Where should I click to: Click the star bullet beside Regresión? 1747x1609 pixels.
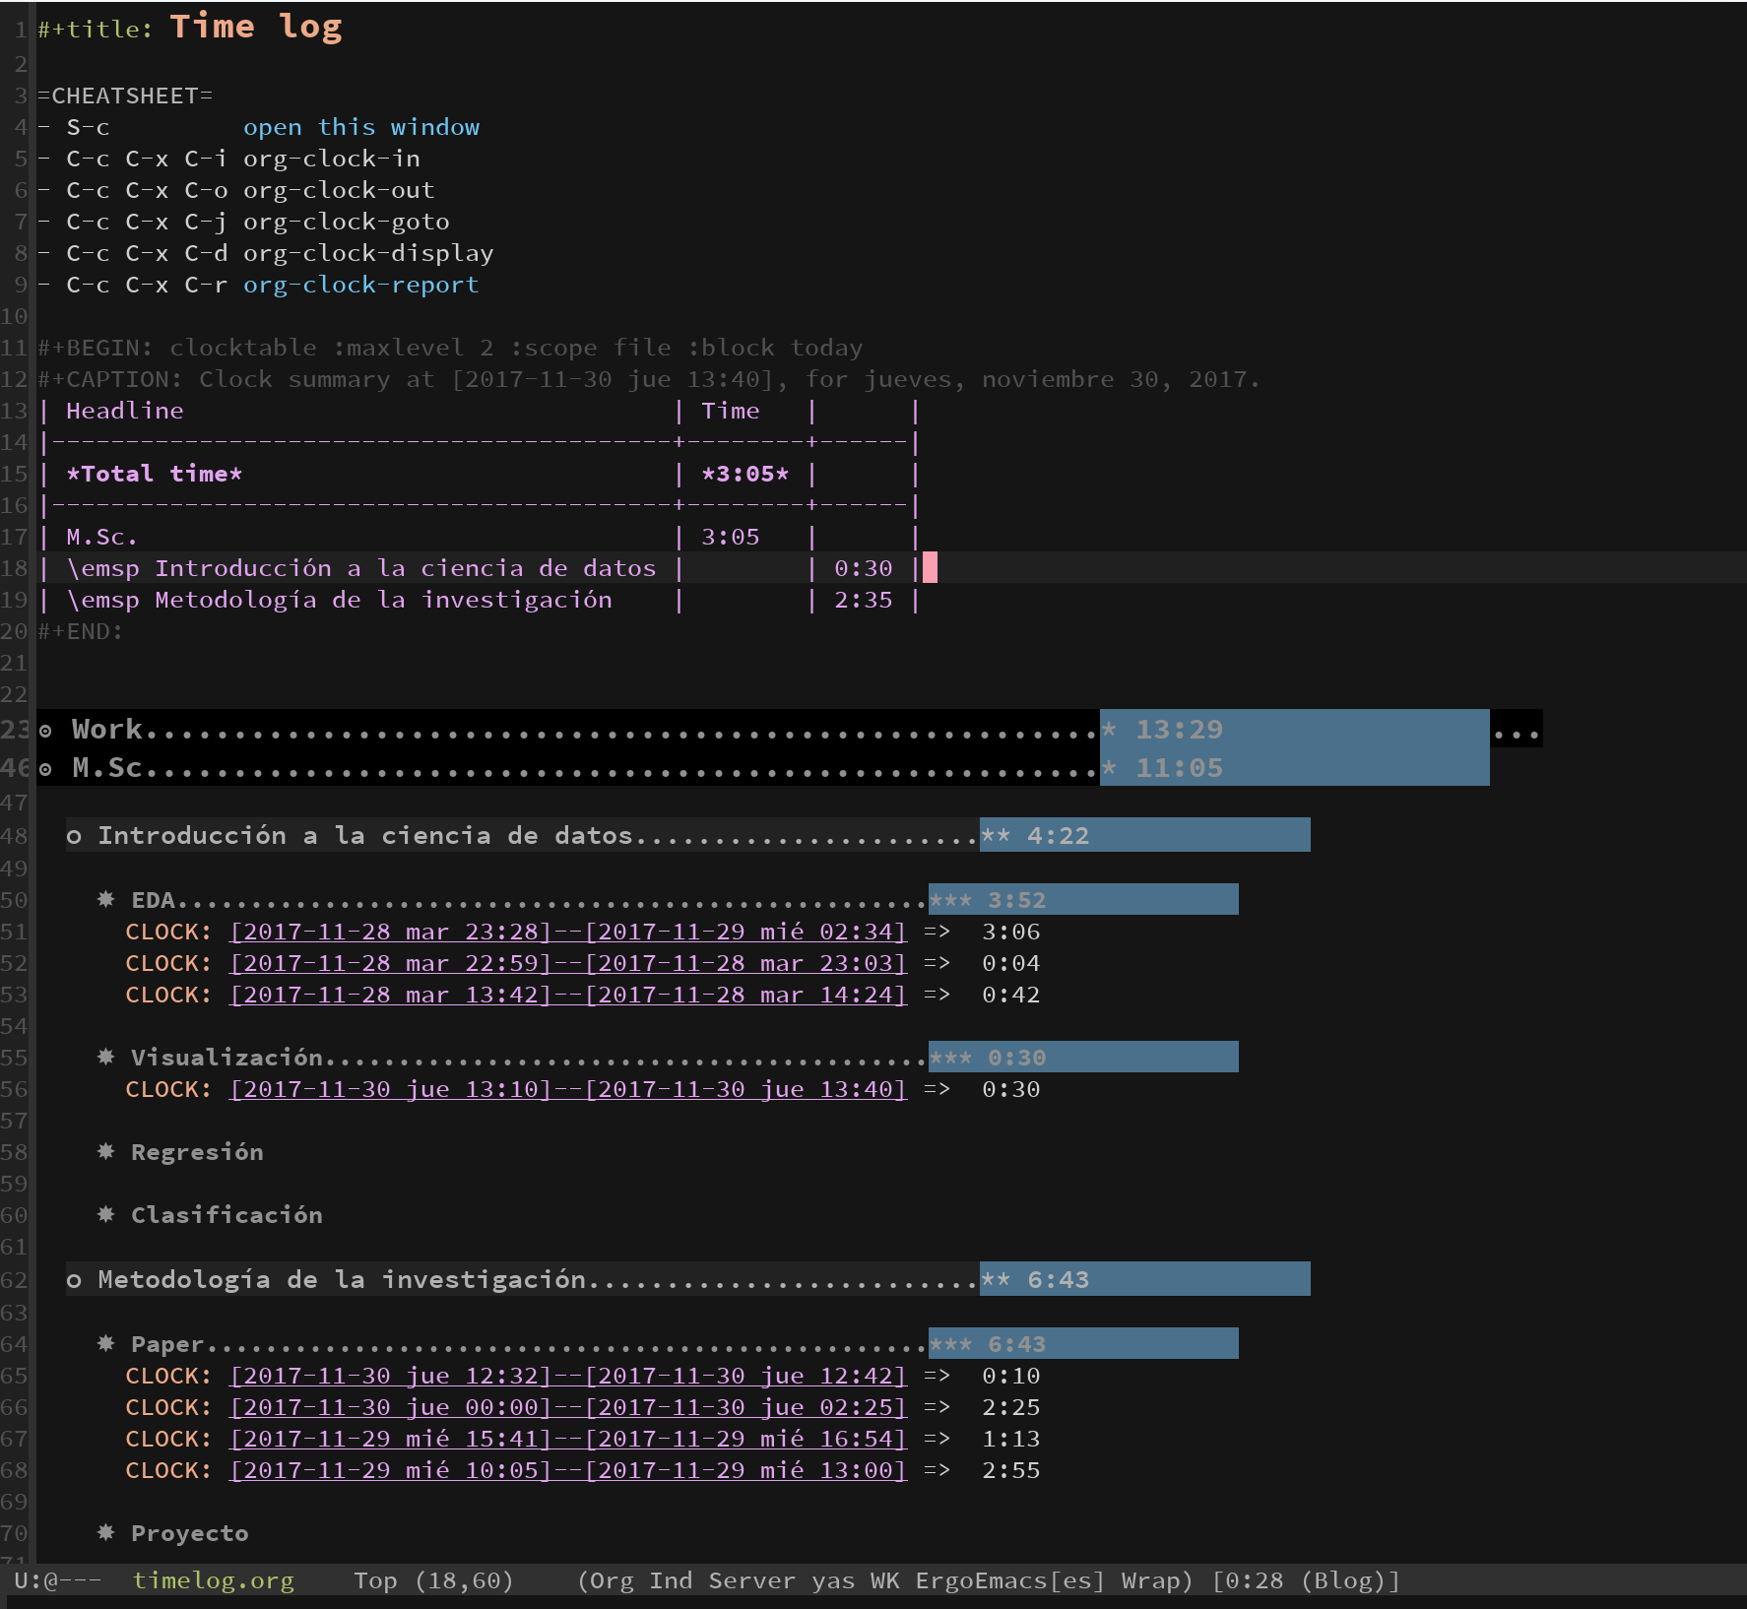coord(106,1151)
